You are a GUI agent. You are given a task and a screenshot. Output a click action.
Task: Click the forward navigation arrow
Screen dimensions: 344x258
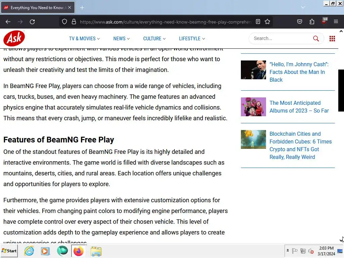coord(20,22)
